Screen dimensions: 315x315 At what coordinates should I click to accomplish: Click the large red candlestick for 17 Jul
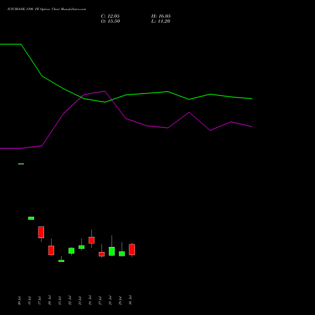tap(41, 232)
